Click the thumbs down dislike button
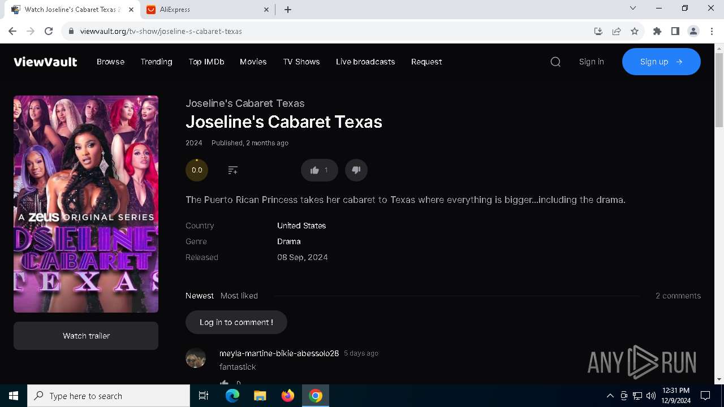The image size is (724, 407). tap(356, 170)
